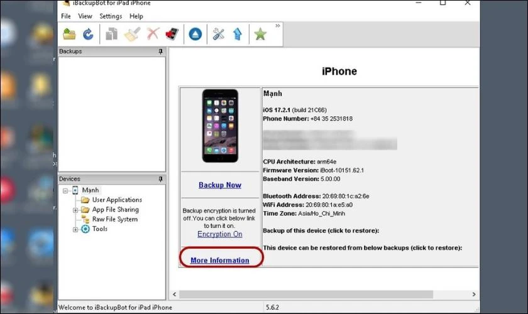Pin the Devices panel
528x314 pixels.
click(x=161, y=179)
